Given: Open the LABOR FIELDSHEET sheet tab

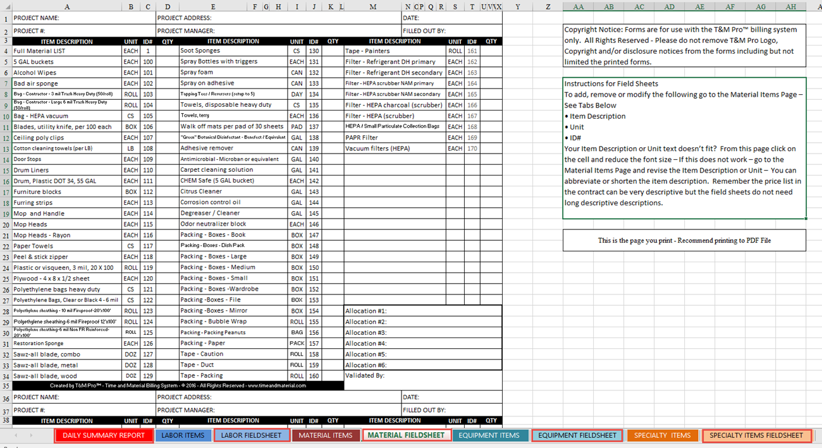Looking at the screenshot, I should pyautogui.click(x=251, y=435).
